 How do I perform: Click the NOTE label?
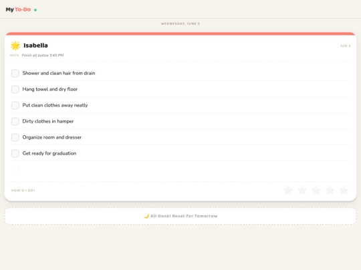point(15,55)
